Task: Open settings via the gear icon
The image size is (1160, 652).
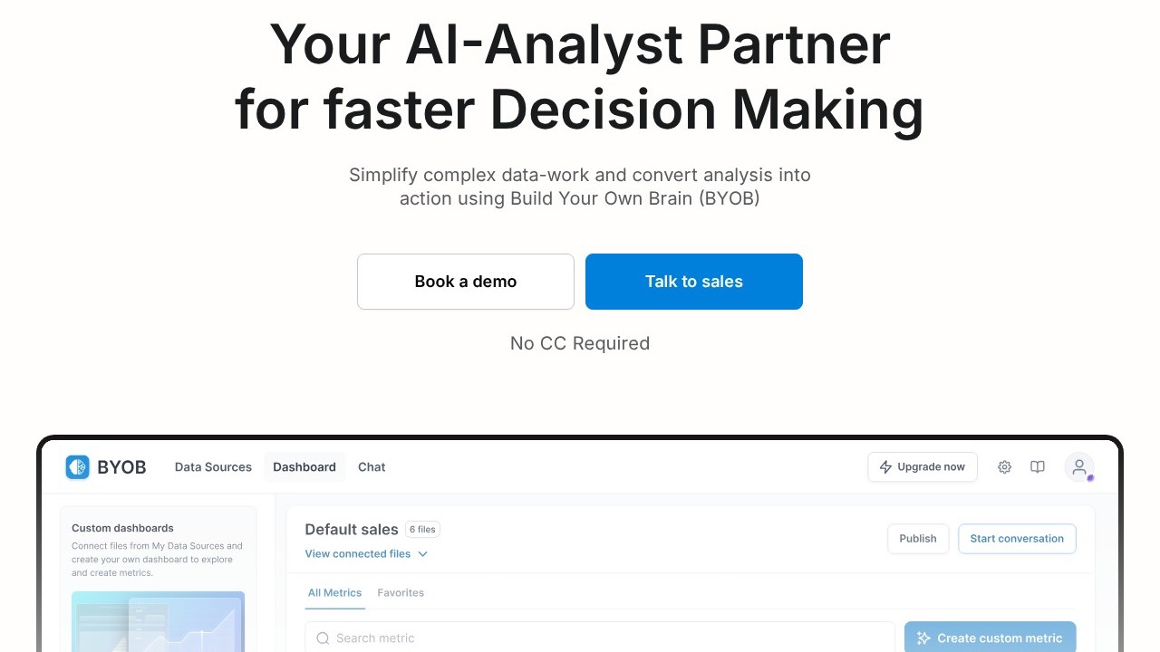Action: [1004, 467]
